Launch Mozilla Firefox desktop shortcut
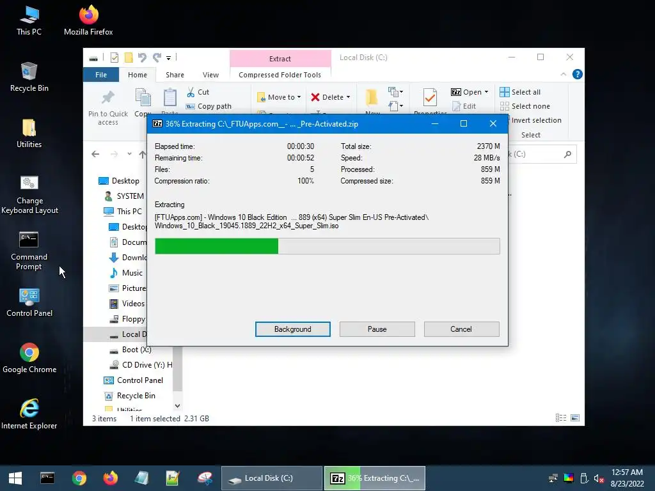This screenshot has height=491, width=655. pos(88,21)
